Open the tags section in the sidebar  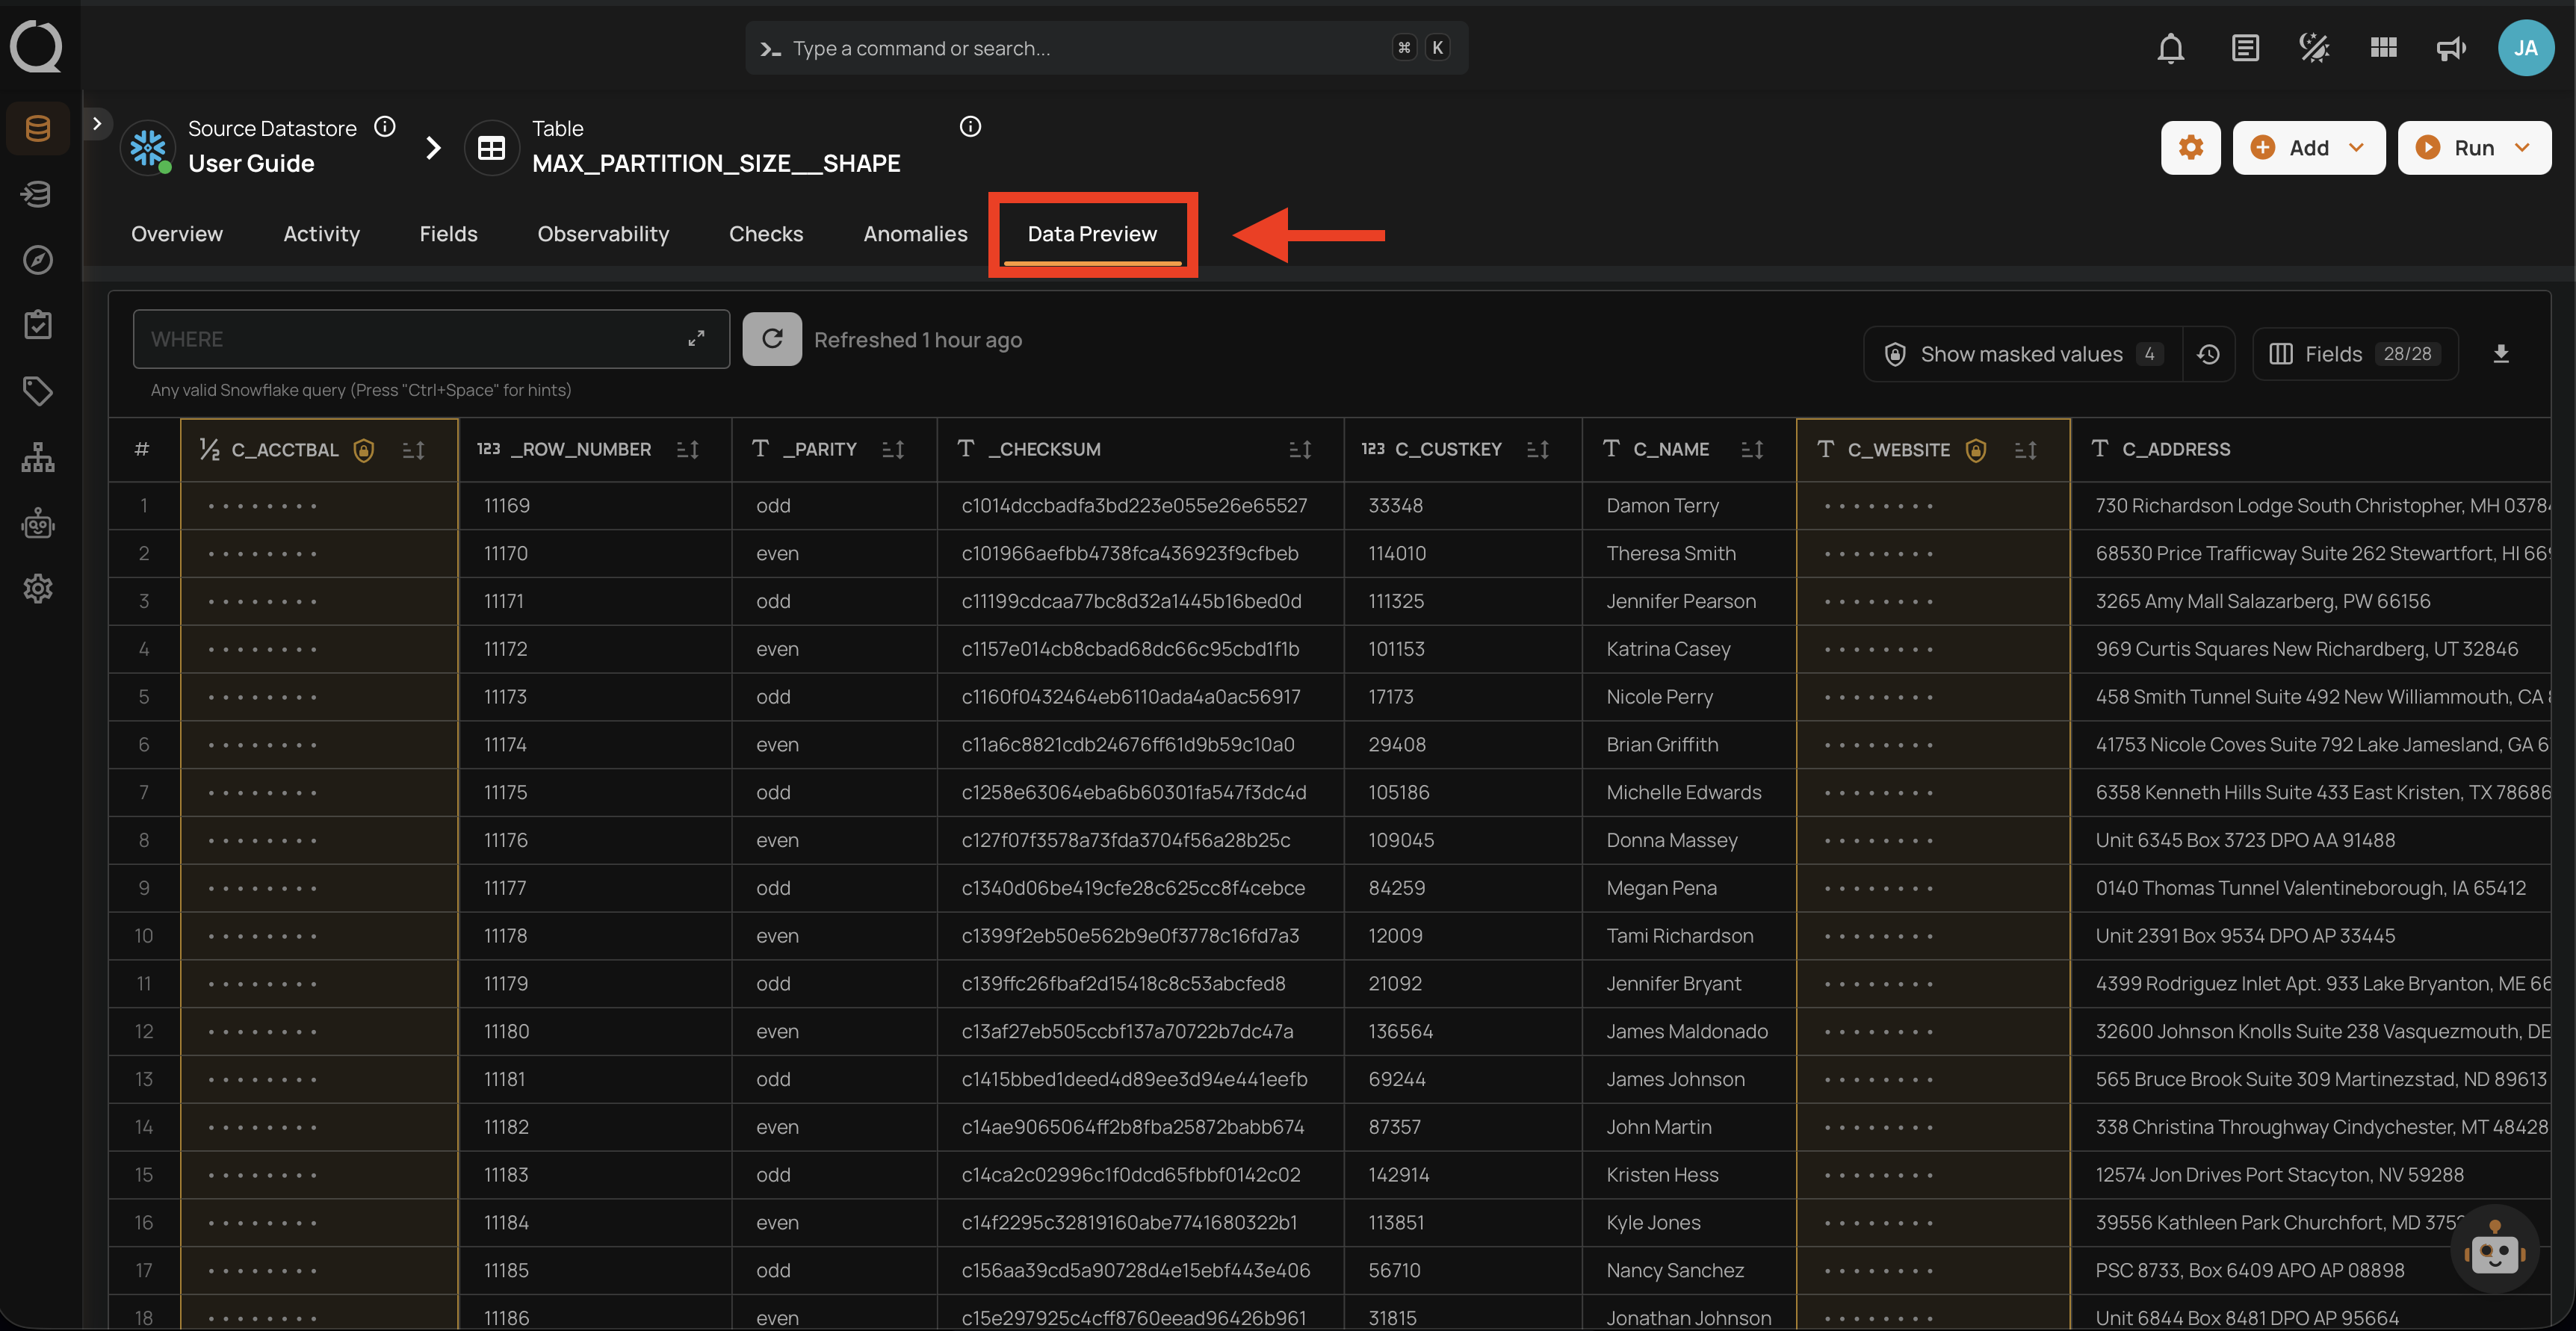click(x=37, y=391)
